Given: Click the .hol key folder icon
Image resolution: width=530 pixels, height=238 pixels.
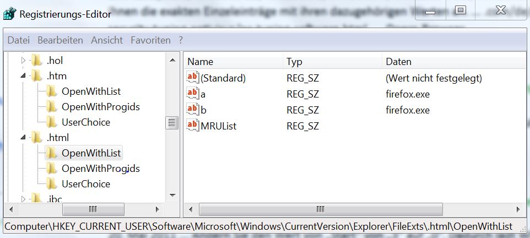Looking at the screenshot, I should pyautogui.click(x=37, y=60).
